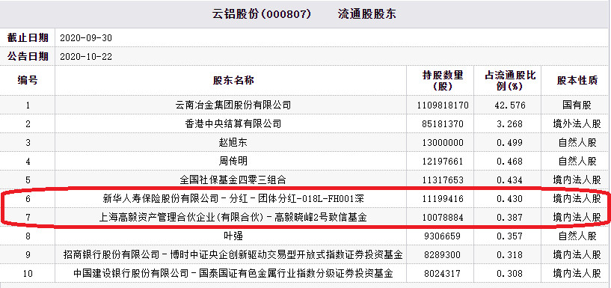Click the percentage 42.576
The height and width of the screenshot is (288, 611).
click(x=510, y=105)
